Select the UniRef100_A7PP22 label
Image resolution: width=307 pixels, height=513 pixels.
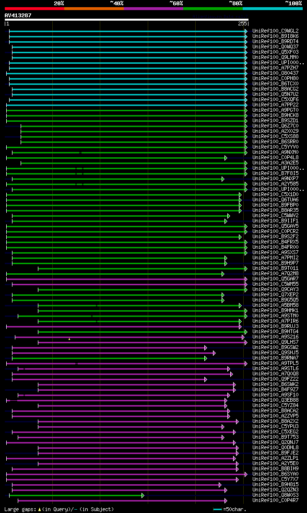pyautogui.click(x=275, y=105)
